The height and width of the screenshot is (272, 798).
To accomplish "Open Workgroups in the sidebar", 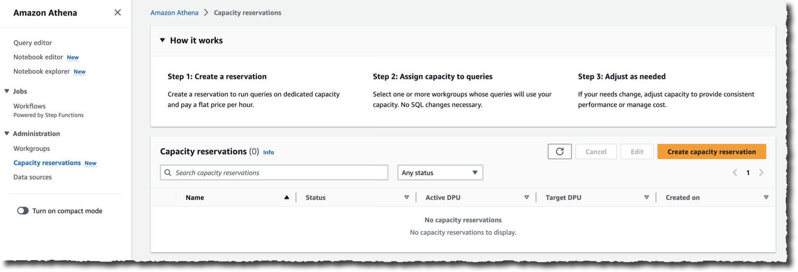I will click(x=32, y=148).
